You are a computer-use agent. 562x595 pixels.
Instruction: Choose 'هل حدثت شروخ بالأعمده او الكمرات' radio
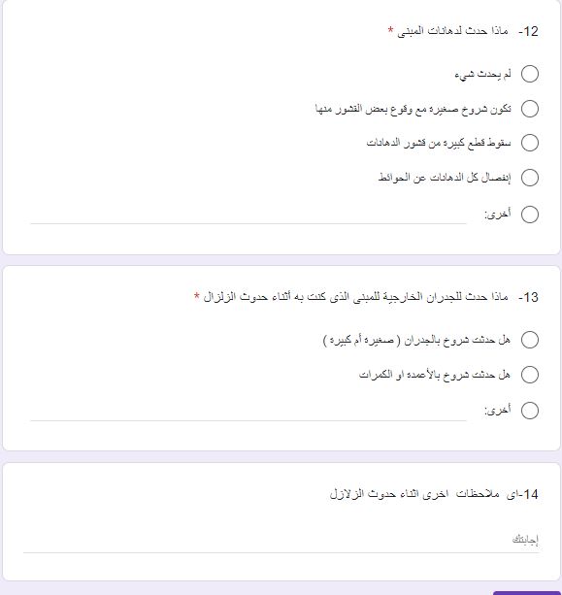click(530, 375)
